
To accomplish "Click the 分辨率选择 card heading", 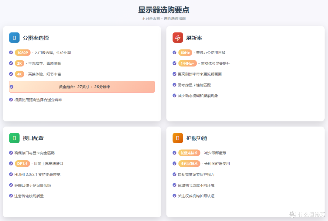I will tap(36, 38).
